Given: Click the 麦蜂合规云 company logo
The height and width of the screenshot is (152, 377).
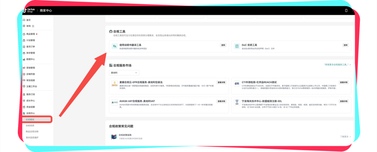Looking at the screenshot, I should pos(114,84).
